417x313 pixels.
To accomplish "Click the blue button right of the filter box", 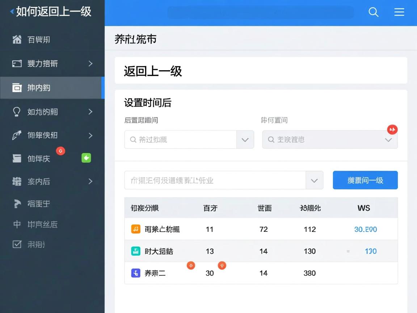I will 365,180.
